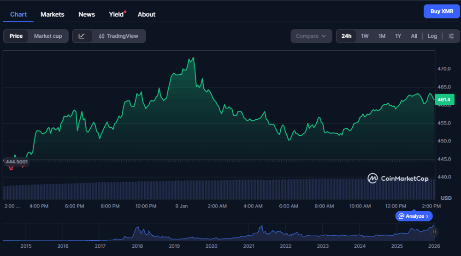Image resolution: width=461 pixels, height=256 pixels.
Task: Click the green 461.4 price tag
Action: 443,99
